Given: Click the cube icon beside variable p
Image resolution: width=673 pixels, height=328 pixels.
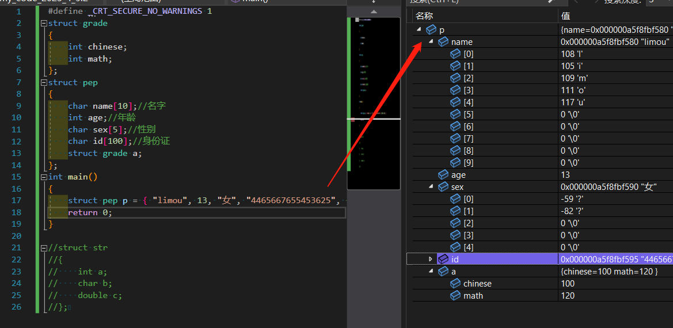Looking at the screenshot, I should point(431,30).
